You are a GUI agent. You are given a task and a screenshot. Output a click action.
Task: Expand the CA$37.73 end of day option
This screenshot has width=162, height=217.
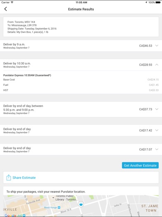[x=157, y=109]
